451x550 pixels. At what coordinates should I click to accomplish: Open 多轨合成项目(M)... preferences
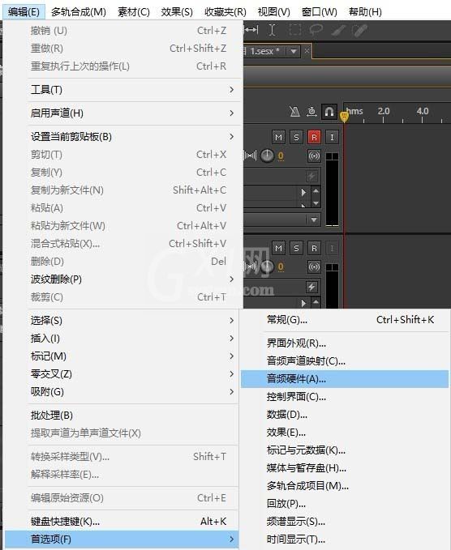[x=345, y=486]
